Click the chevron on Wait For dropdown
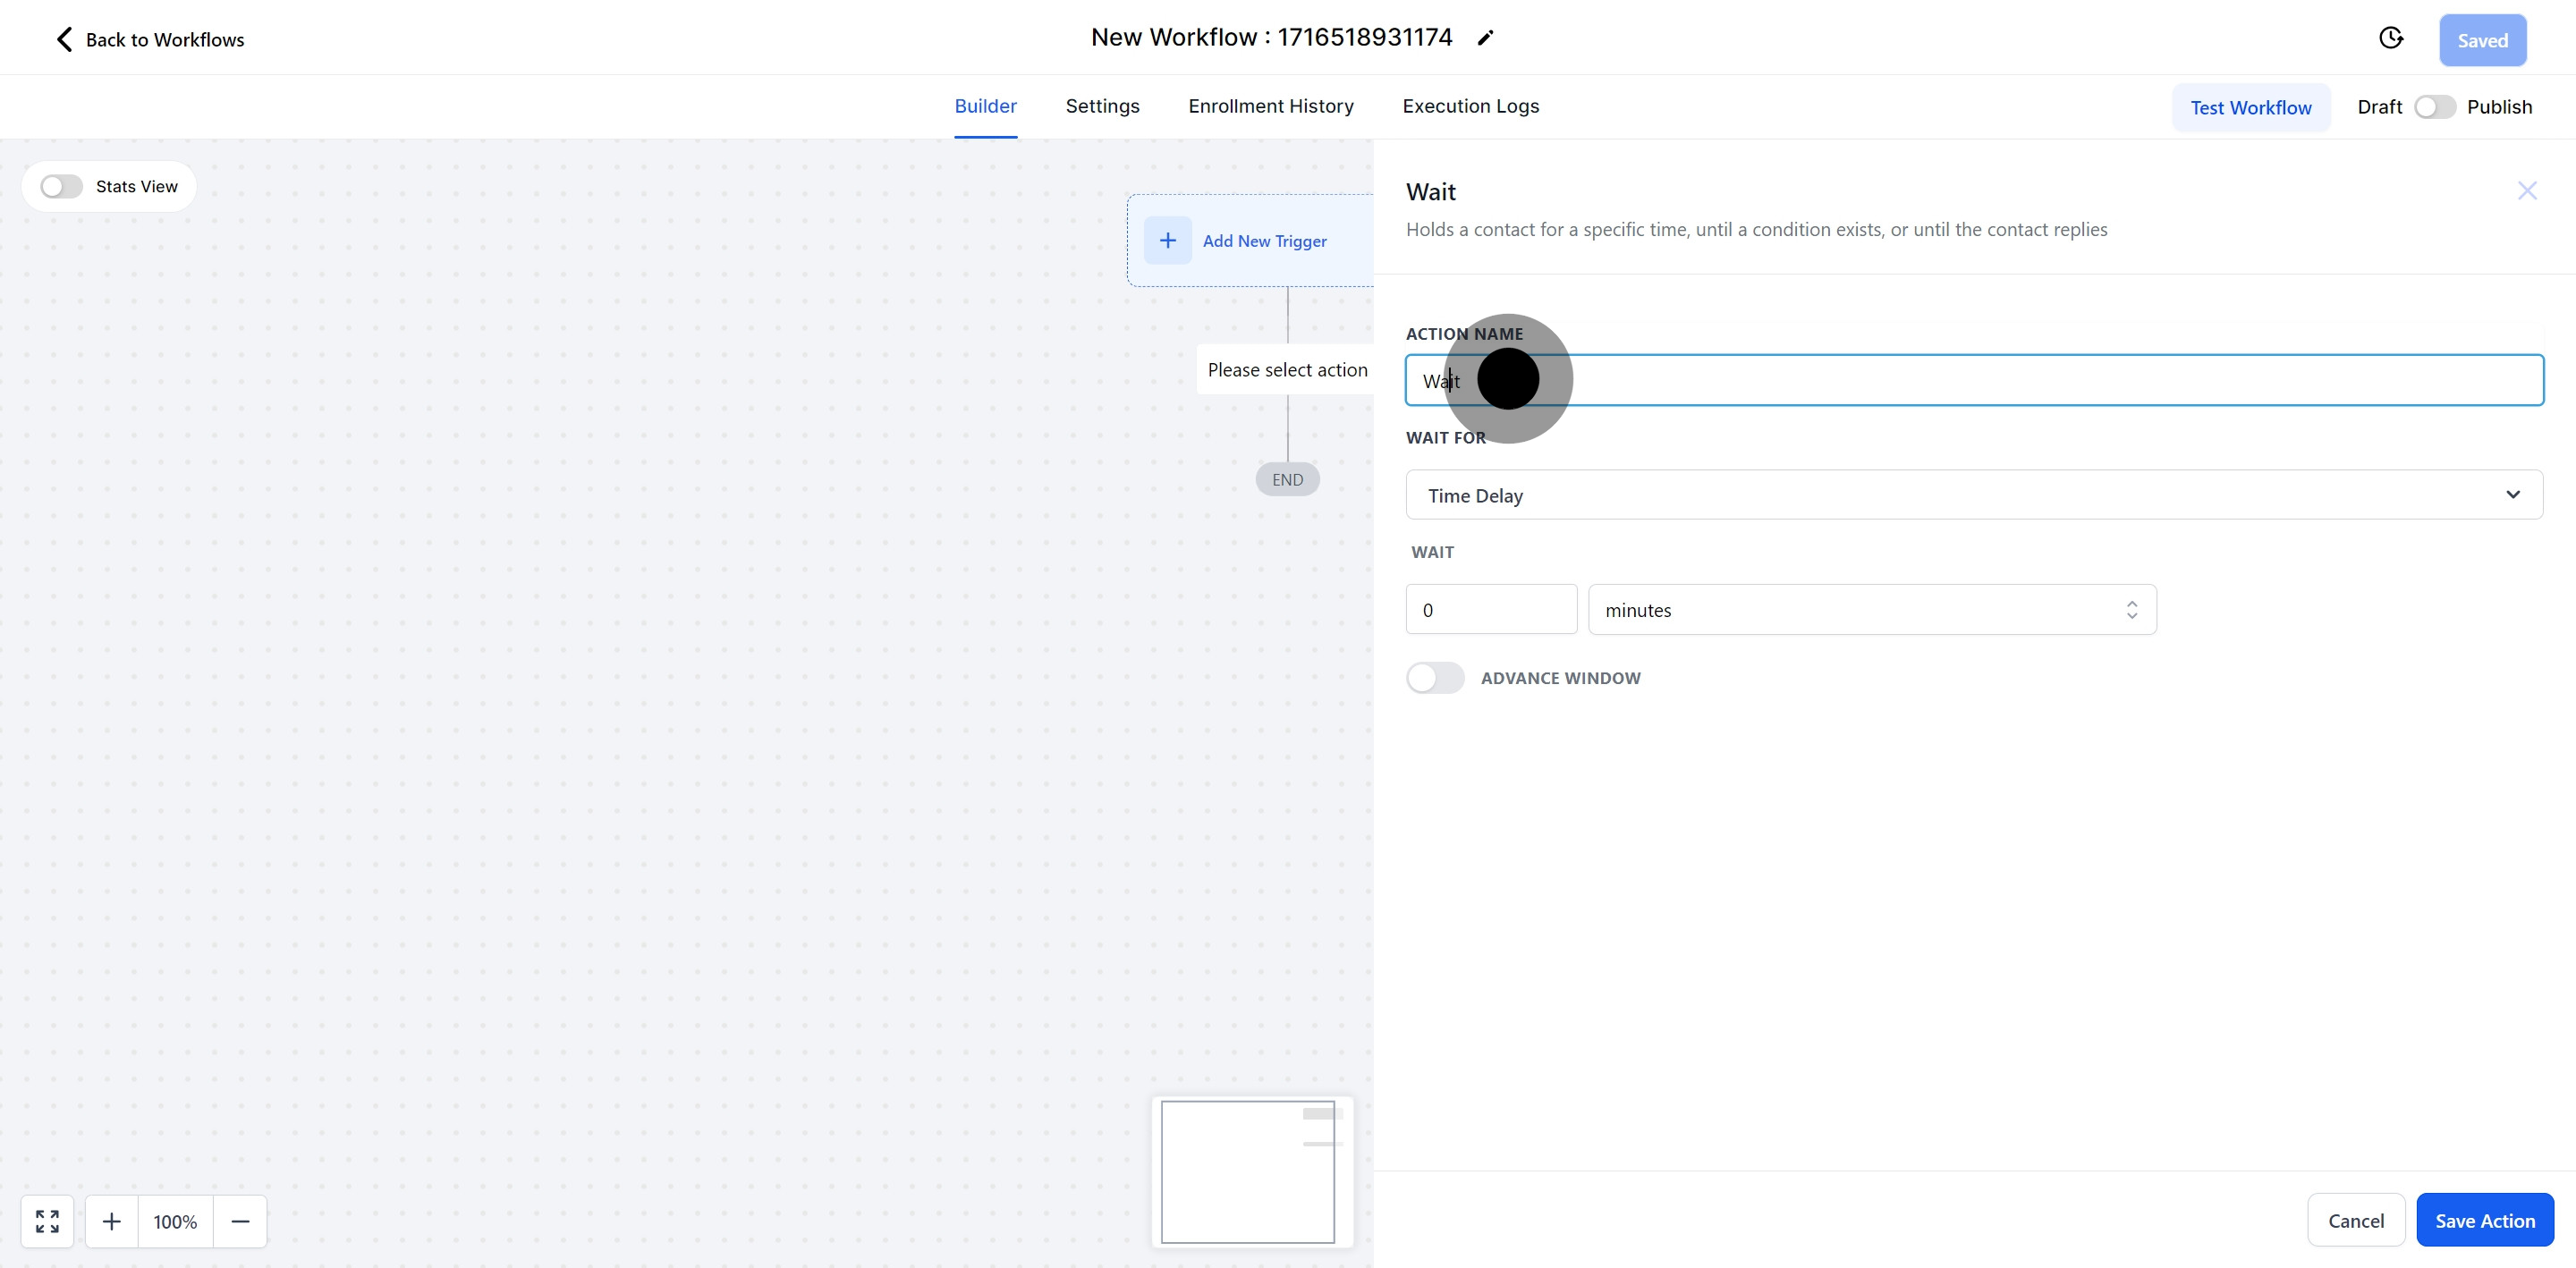 tap(2512, 495)
